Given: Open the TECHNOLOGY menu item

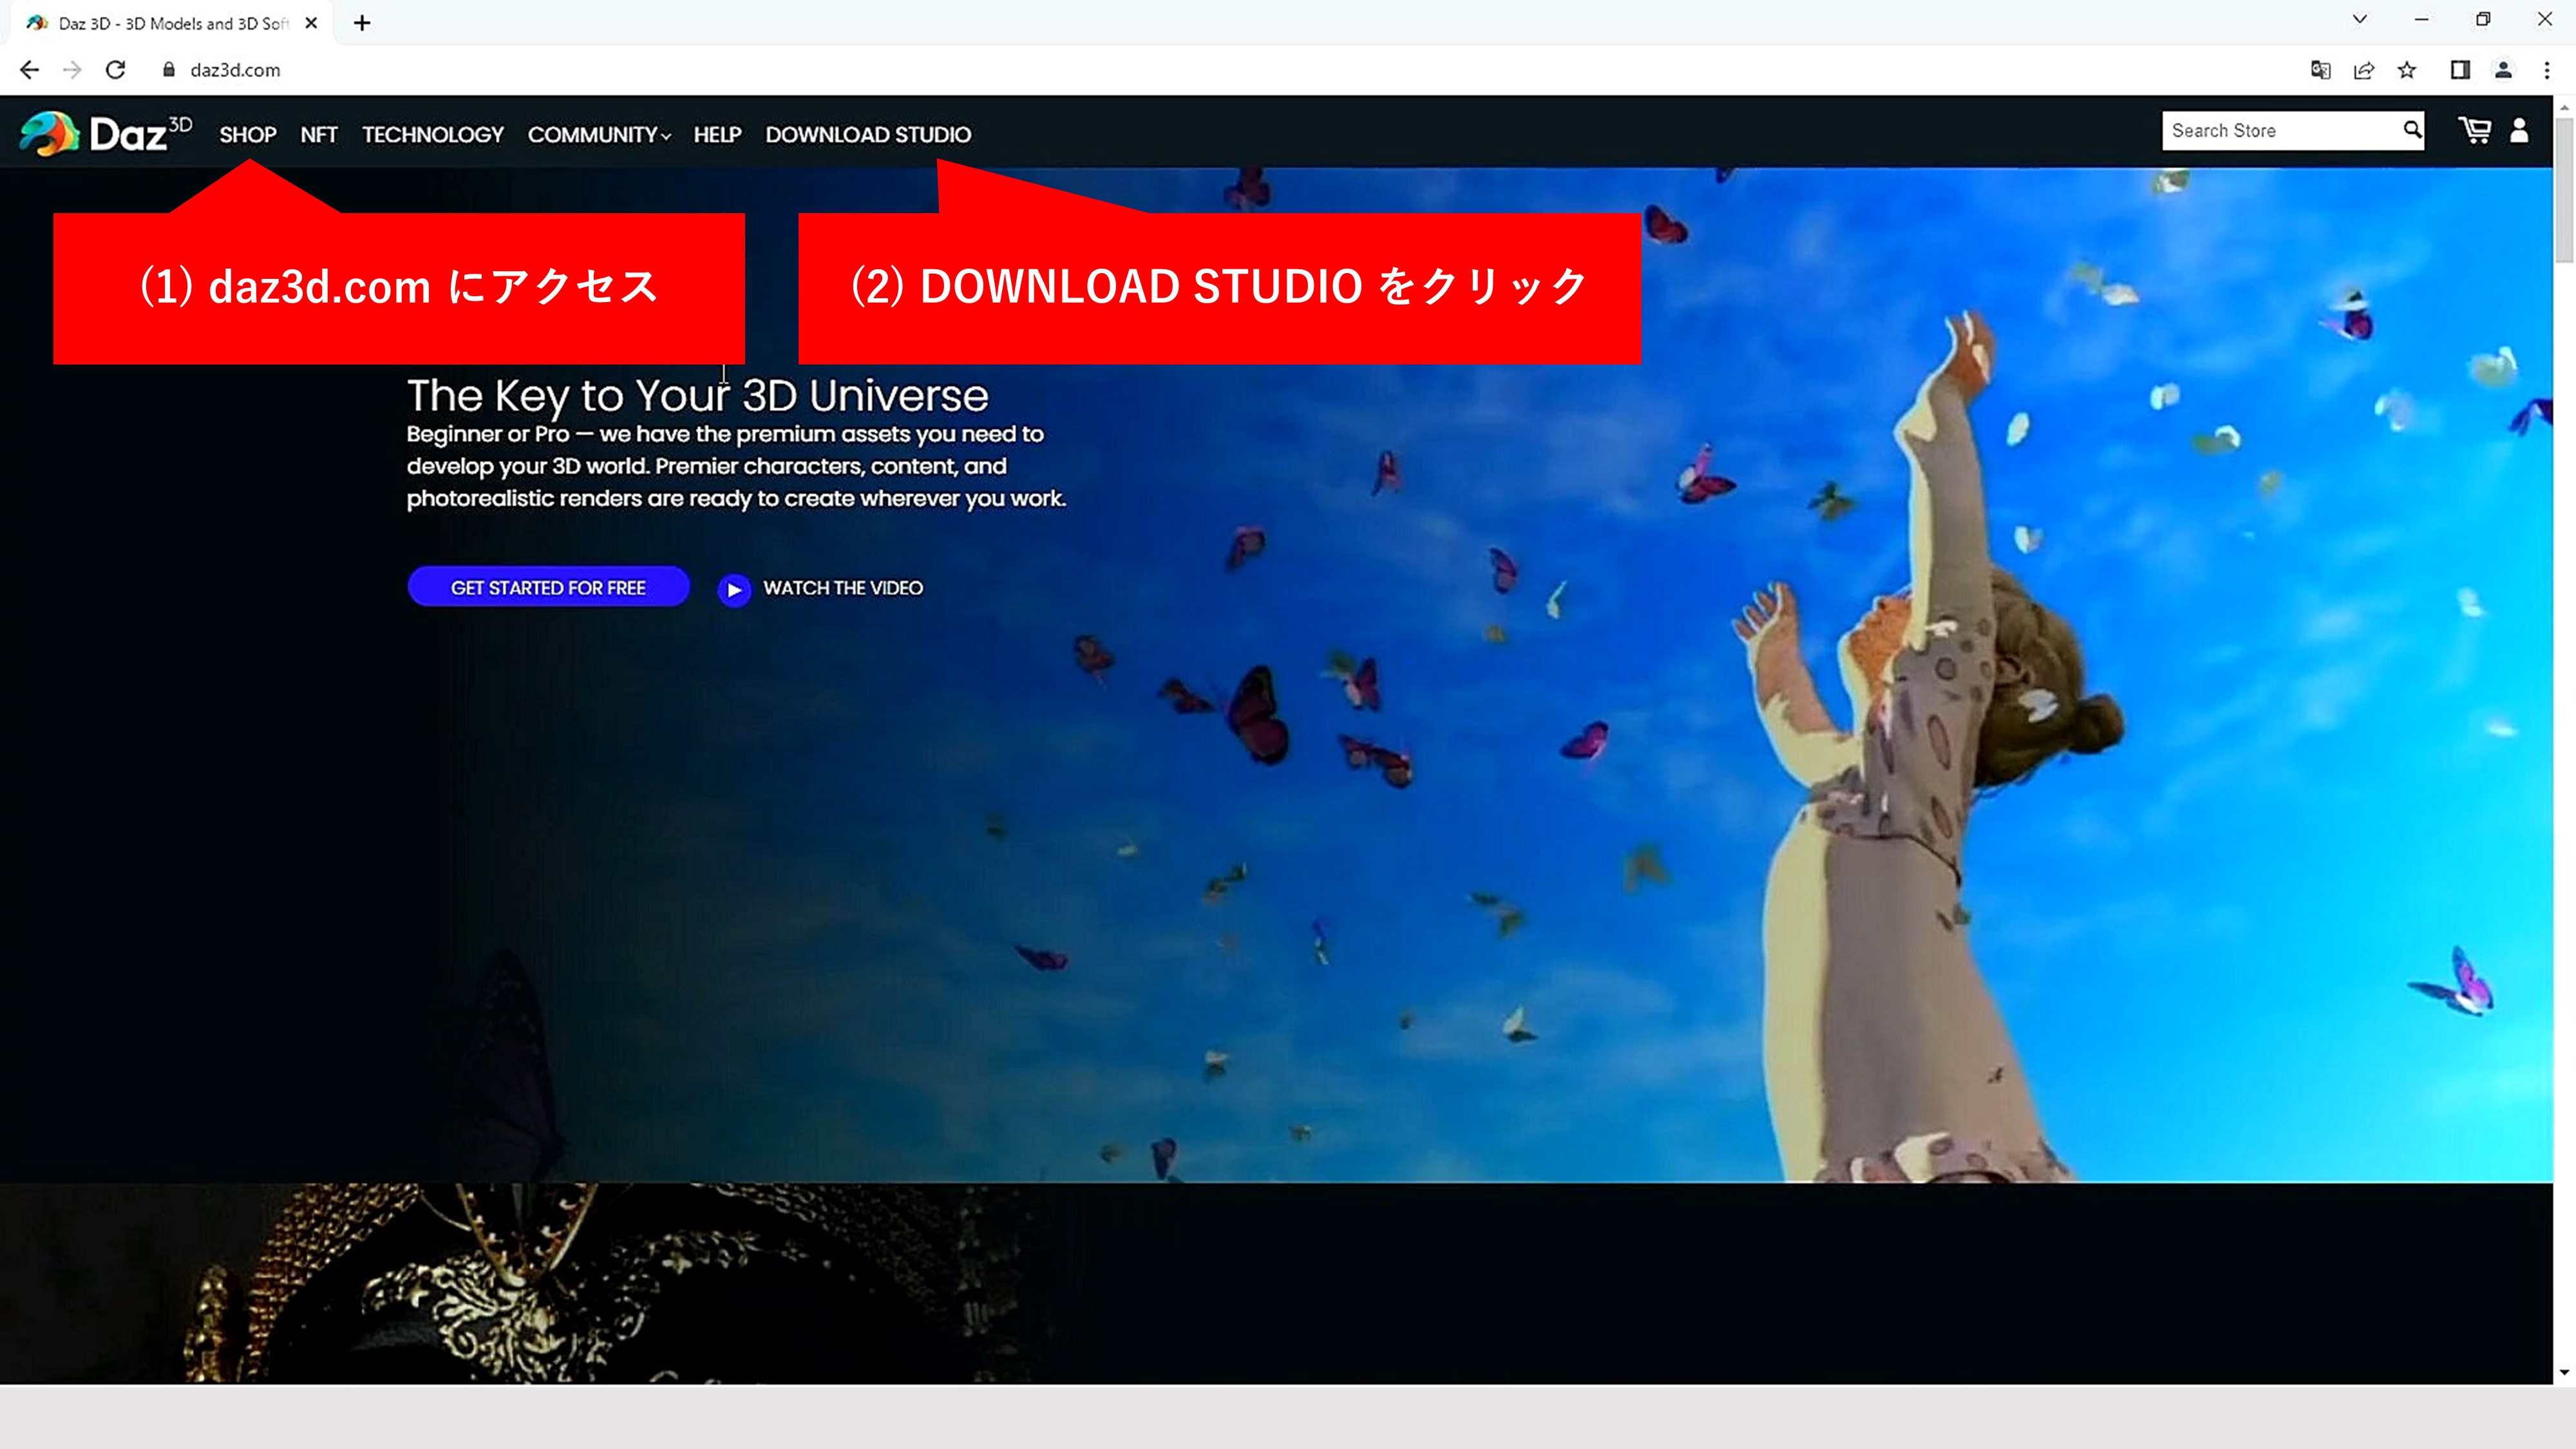Looking at the screenshot, I should (x=433, y=134).
